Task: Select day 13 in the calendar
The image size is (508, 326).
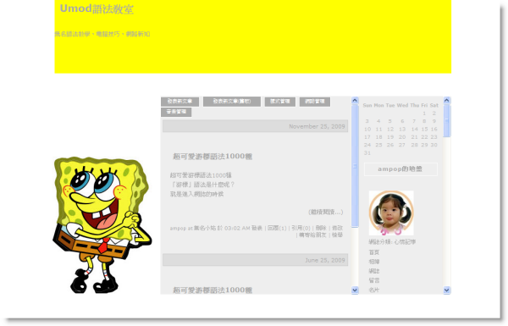Action: pyautogui.click(x=402, y=129)
